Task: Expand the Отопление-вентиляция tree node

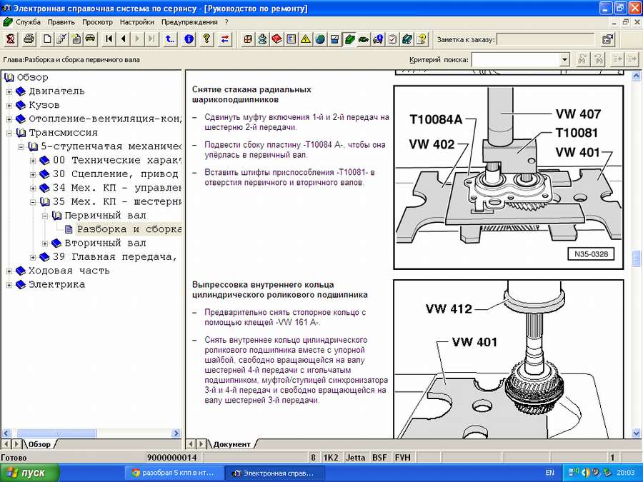Action: tap(9, 119)
